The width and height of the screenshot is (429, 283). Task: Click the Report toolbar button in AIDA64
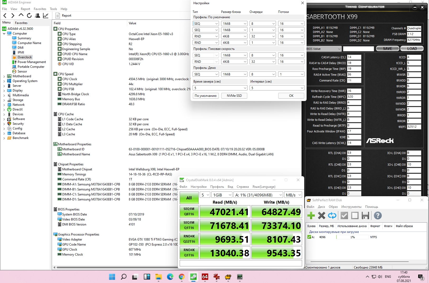(x=64, y=16)
